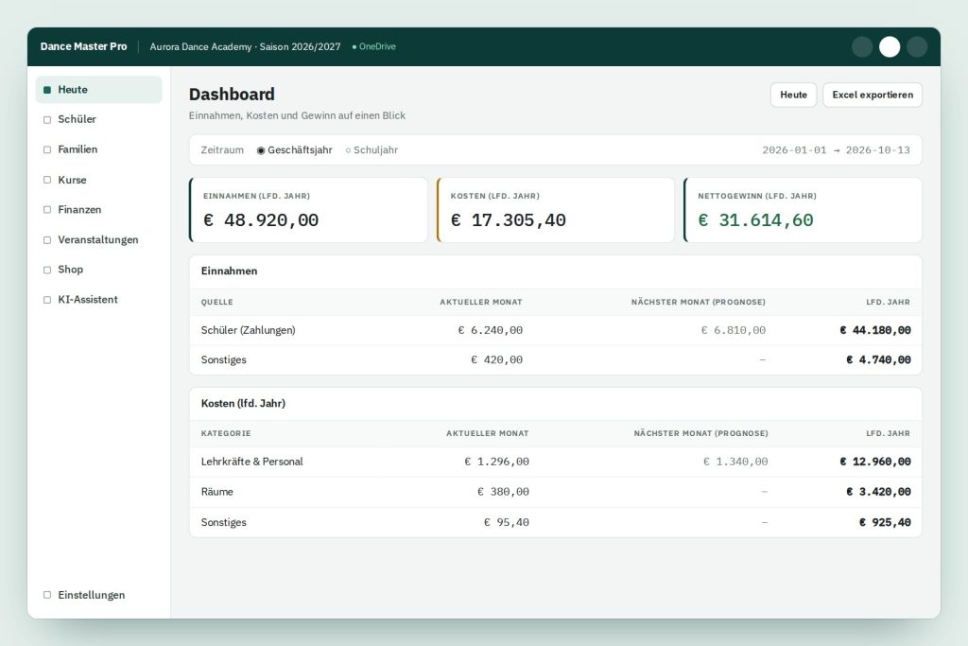
Task: Click the Aurora Dance Academy season label
Action: point(245,46)
